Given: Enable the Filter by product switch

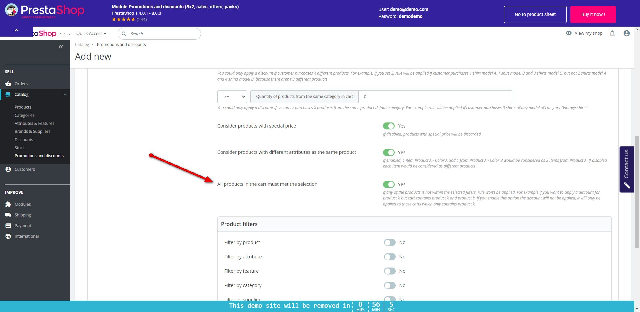Looking at the screenshot, I should pyautogui.click(x=390, y=242).
